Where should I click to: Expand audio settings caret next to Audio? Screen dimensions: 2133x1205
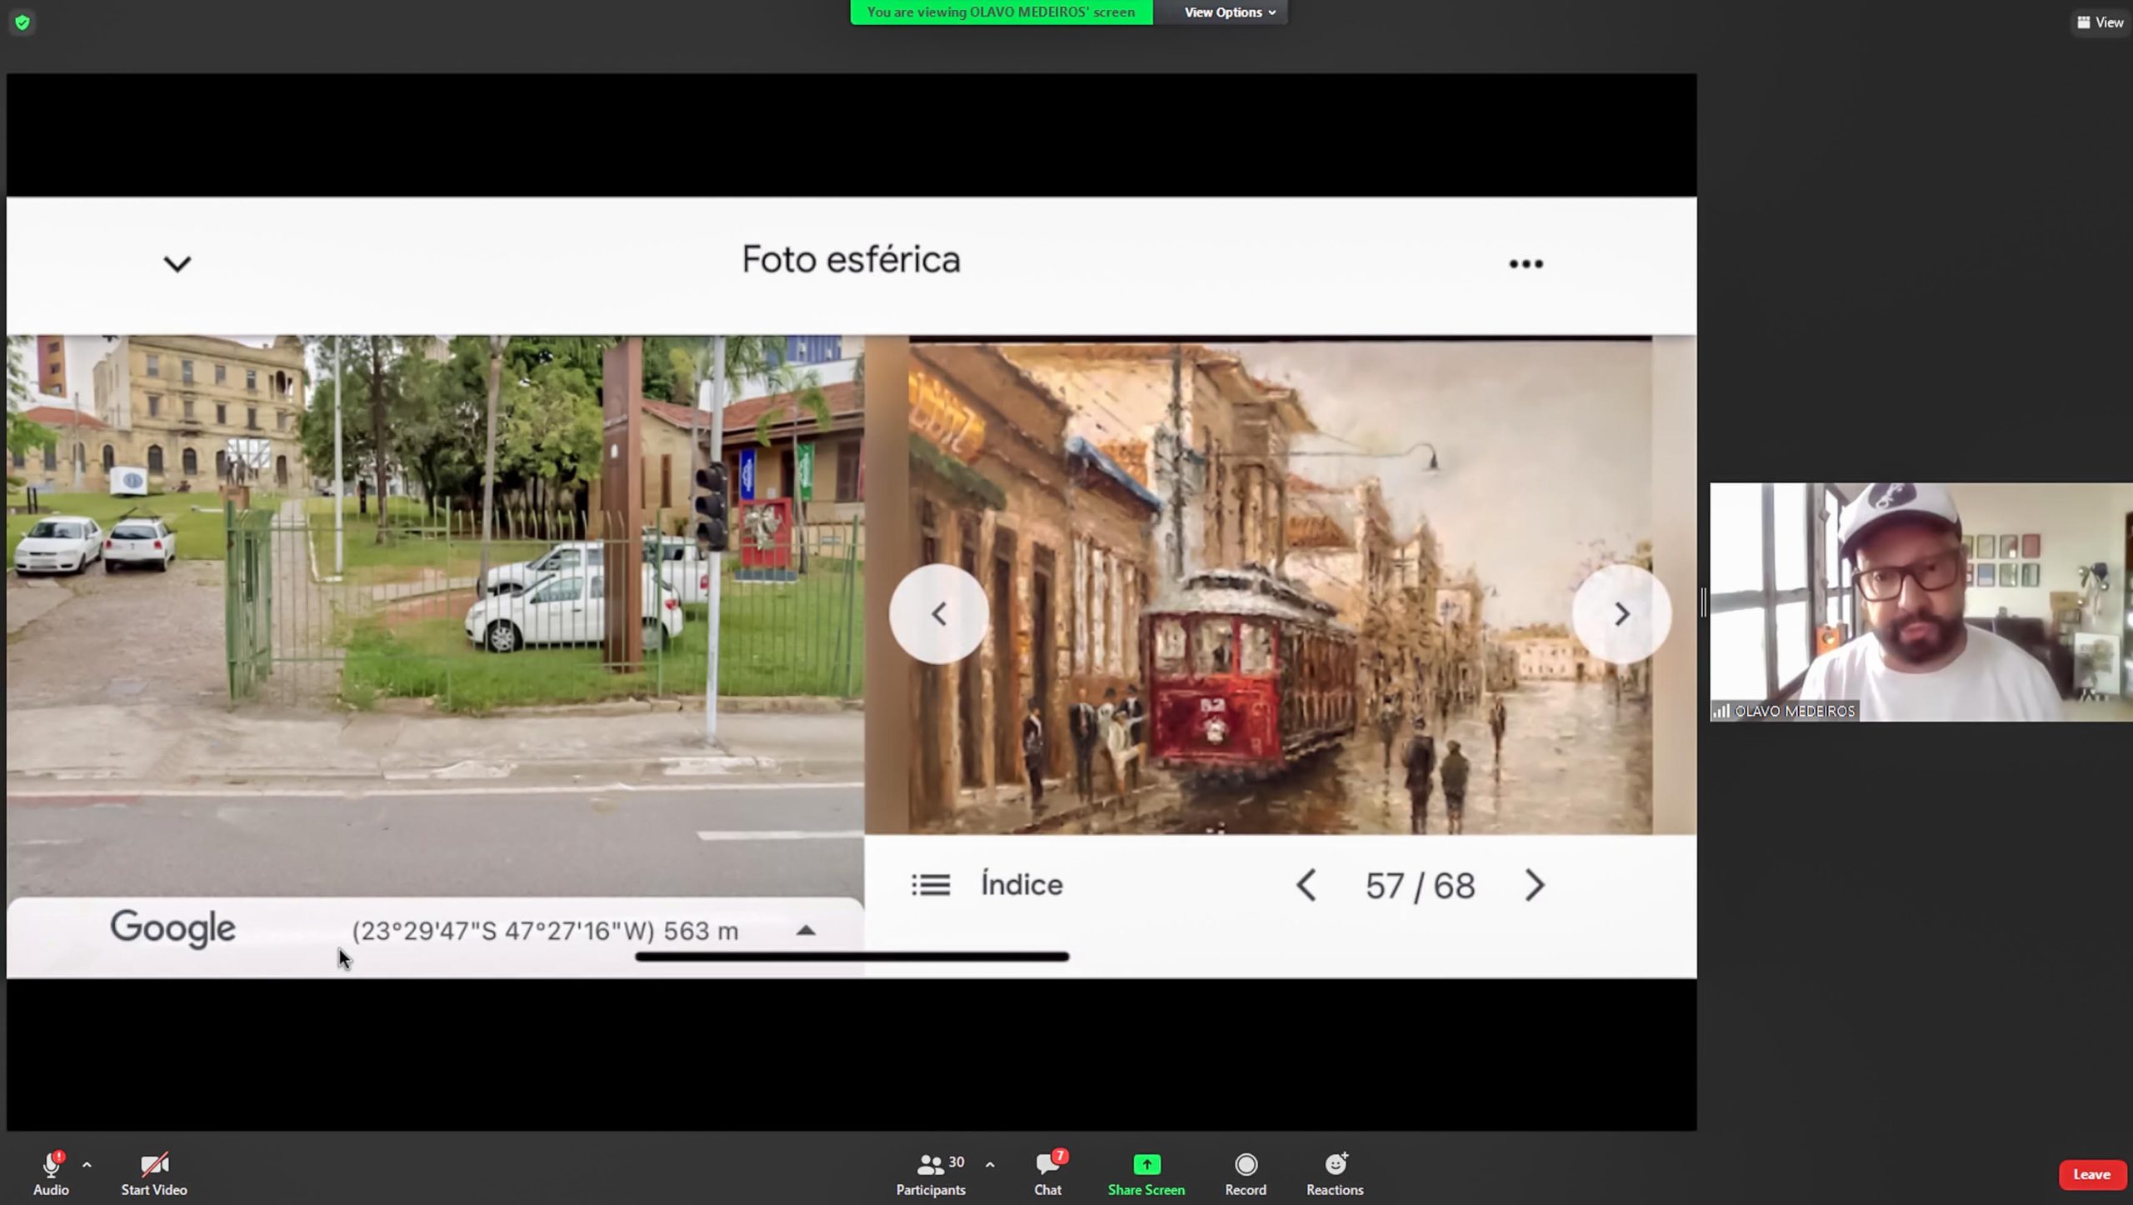click(87, 1164)
